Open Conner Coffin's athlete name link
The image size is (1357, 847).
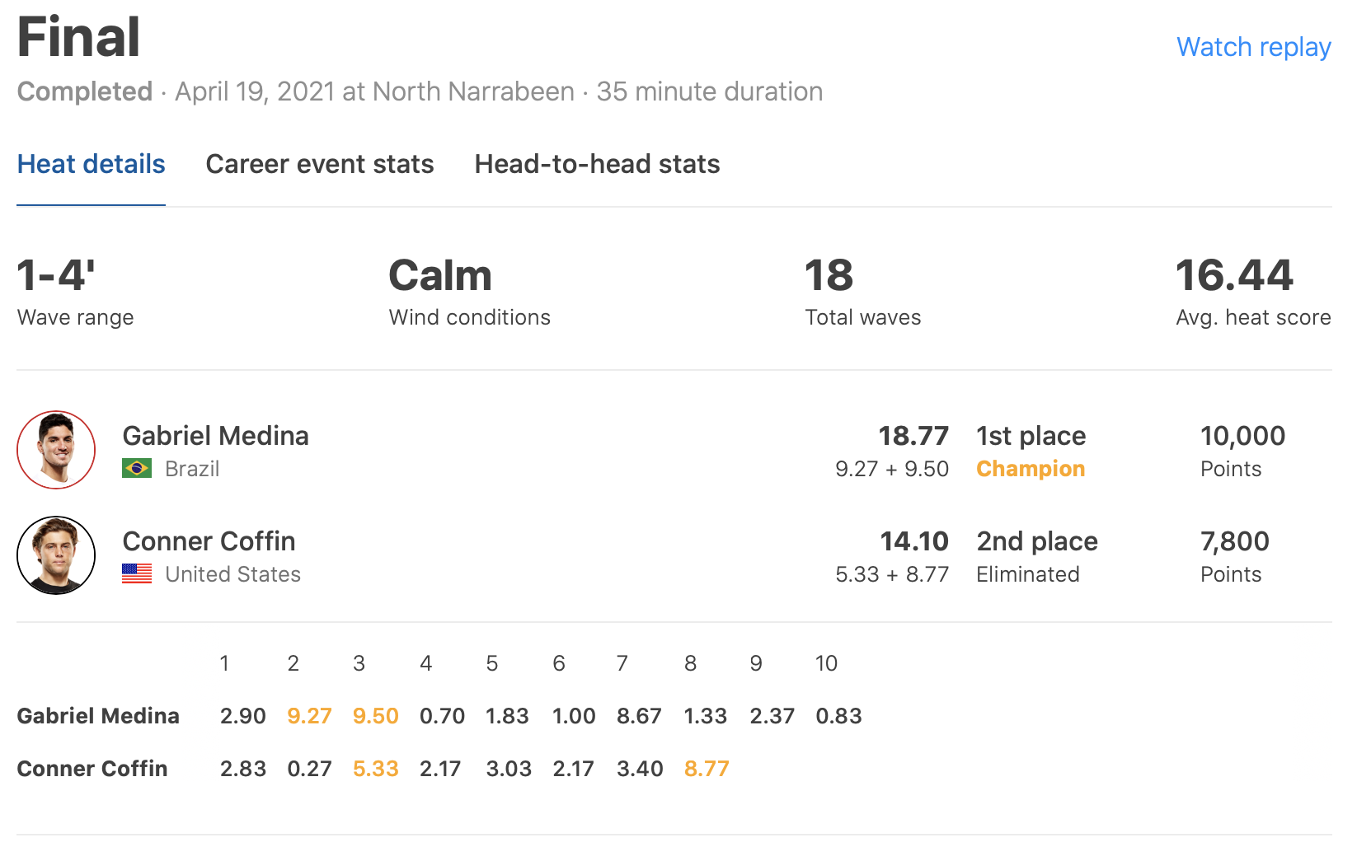click(x=209, y=541)
